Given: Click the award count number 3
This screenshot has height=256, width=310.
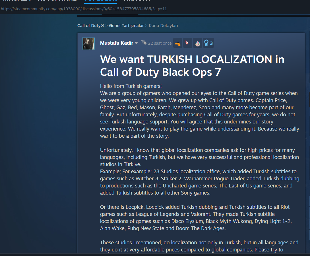Looking at the screenshot, I should click(x=211, y=43).
